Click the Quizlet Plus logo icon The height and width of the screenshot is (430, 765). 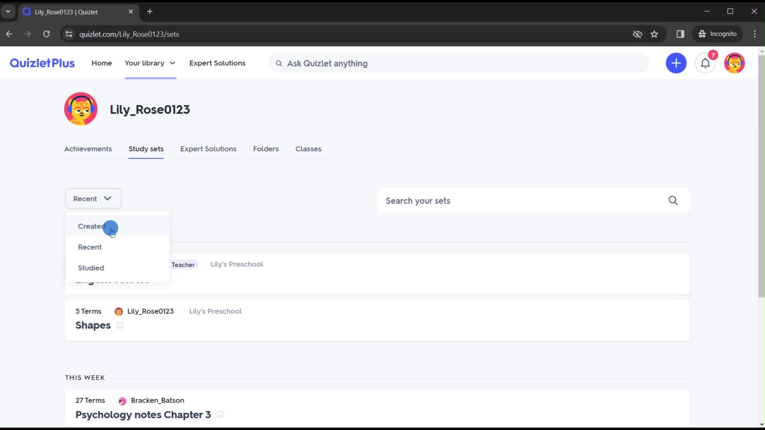[x=41, y=63]
